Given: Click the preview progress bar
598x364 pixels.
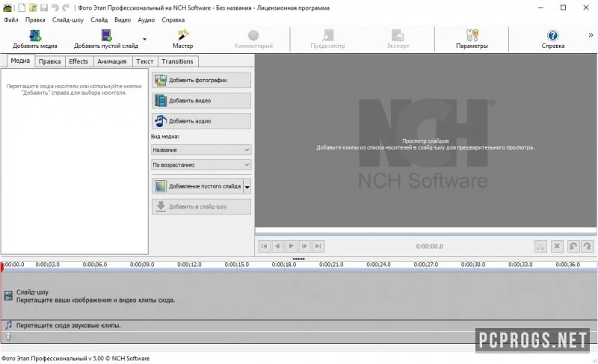Looking at the screenshot, I should pos(425,231).
